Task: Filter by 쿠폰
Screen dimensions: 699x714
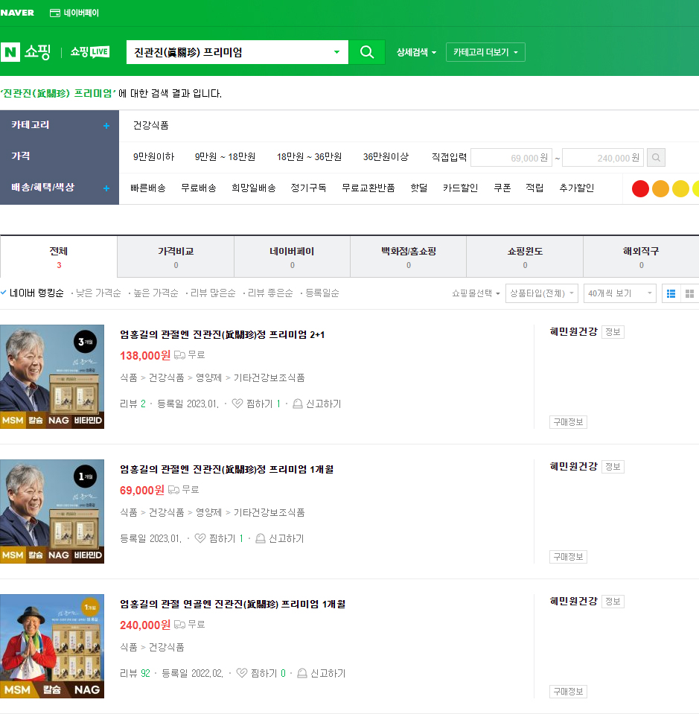Action: coord(502,188)
